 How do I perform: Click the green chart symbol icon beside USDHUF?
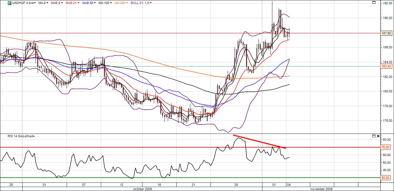(x=9, y=3)
